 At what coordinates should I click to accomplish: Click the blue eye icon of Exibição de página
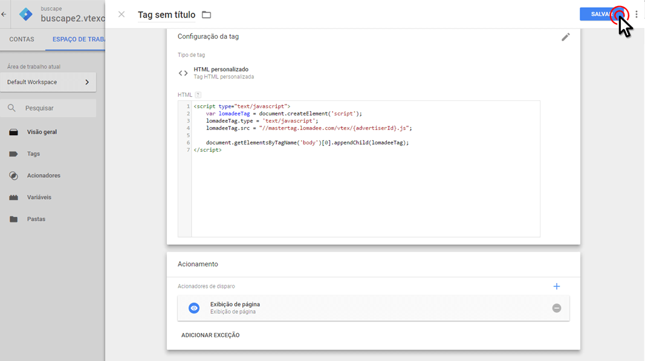click(x=194, y=308)
